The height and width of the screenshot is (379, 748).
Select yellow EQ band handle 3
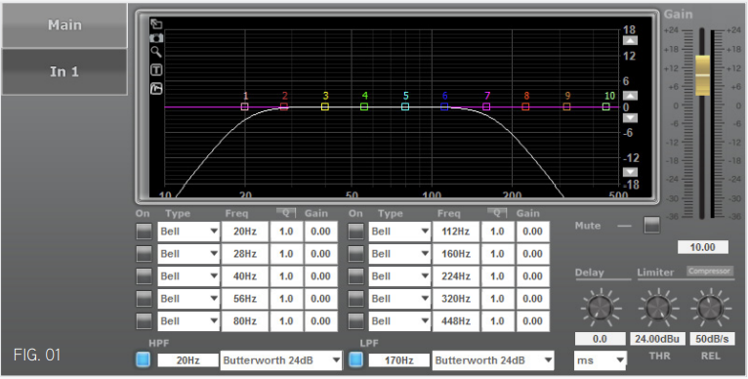pos(325,106)
